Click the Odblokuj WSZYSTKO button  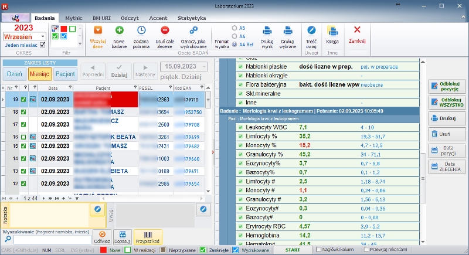[447, 102]
